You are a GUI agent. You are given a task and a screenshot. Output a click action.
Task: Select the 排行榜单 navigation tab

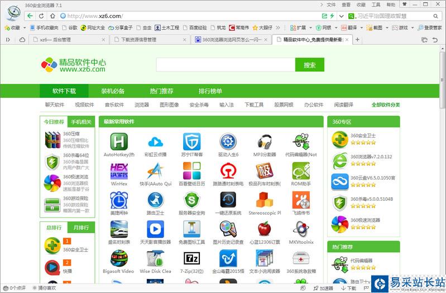click(x=210, y=91)
